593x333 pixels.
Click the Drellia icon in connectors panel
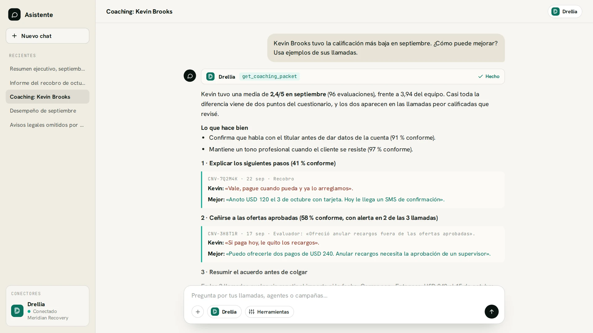17,311
